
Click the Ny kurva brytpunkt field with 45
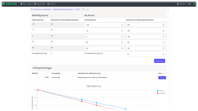pyautogui.click(x=146, y=31)
